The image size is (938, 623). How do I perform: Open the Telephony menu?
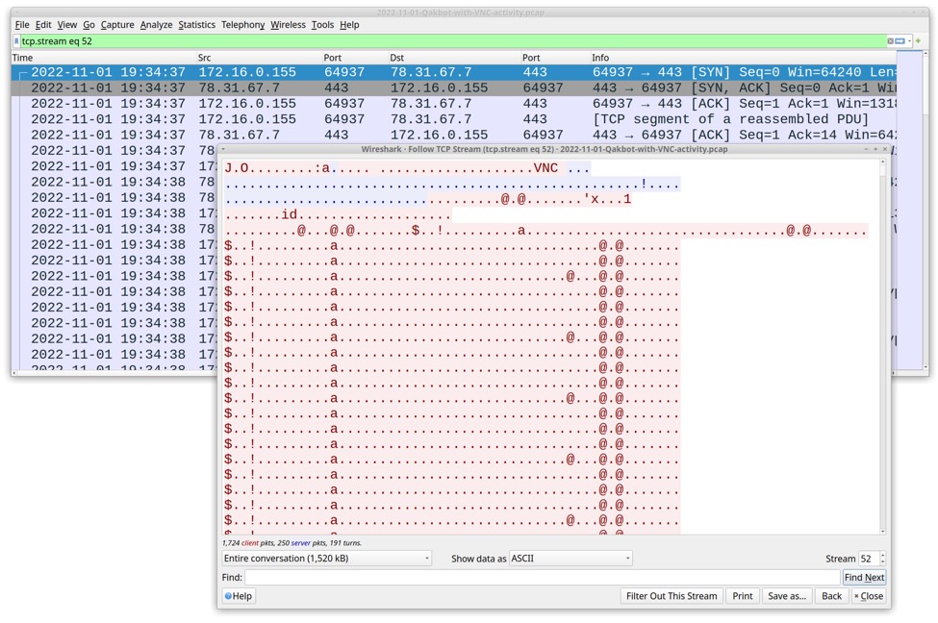point(242,24)
